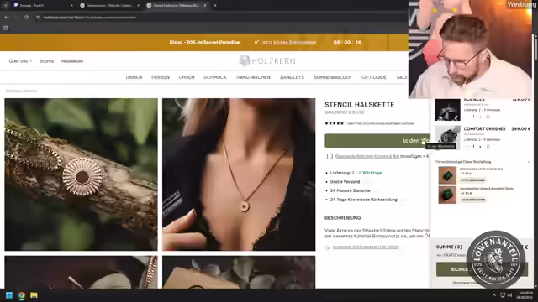The height and width of the screenshot is (302, 538).
Task: Add necklace via 'In den Warenkorb' button
Action: click(377, 141)
